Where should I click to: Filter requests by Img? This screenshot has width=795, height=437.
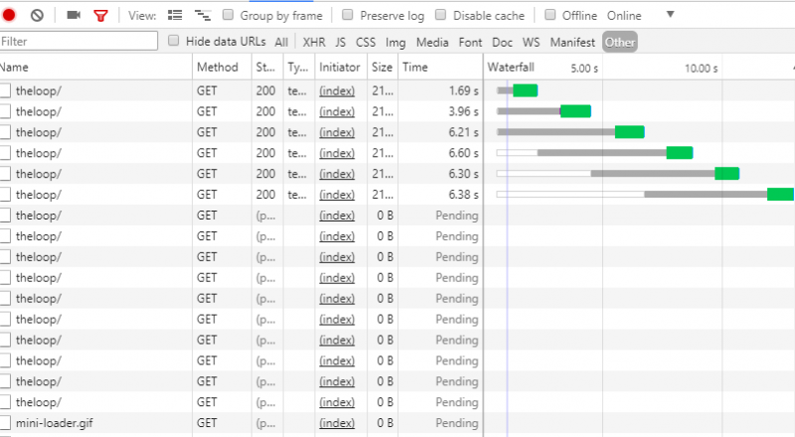click(396, 42)
